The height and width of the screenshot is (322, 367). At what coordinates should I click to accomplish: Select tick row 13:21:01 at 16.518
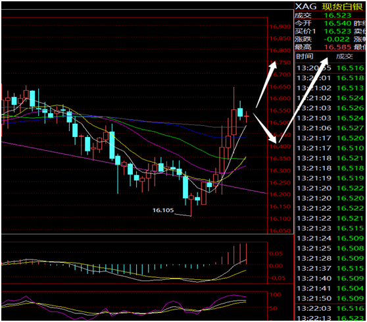coord(330,78)
